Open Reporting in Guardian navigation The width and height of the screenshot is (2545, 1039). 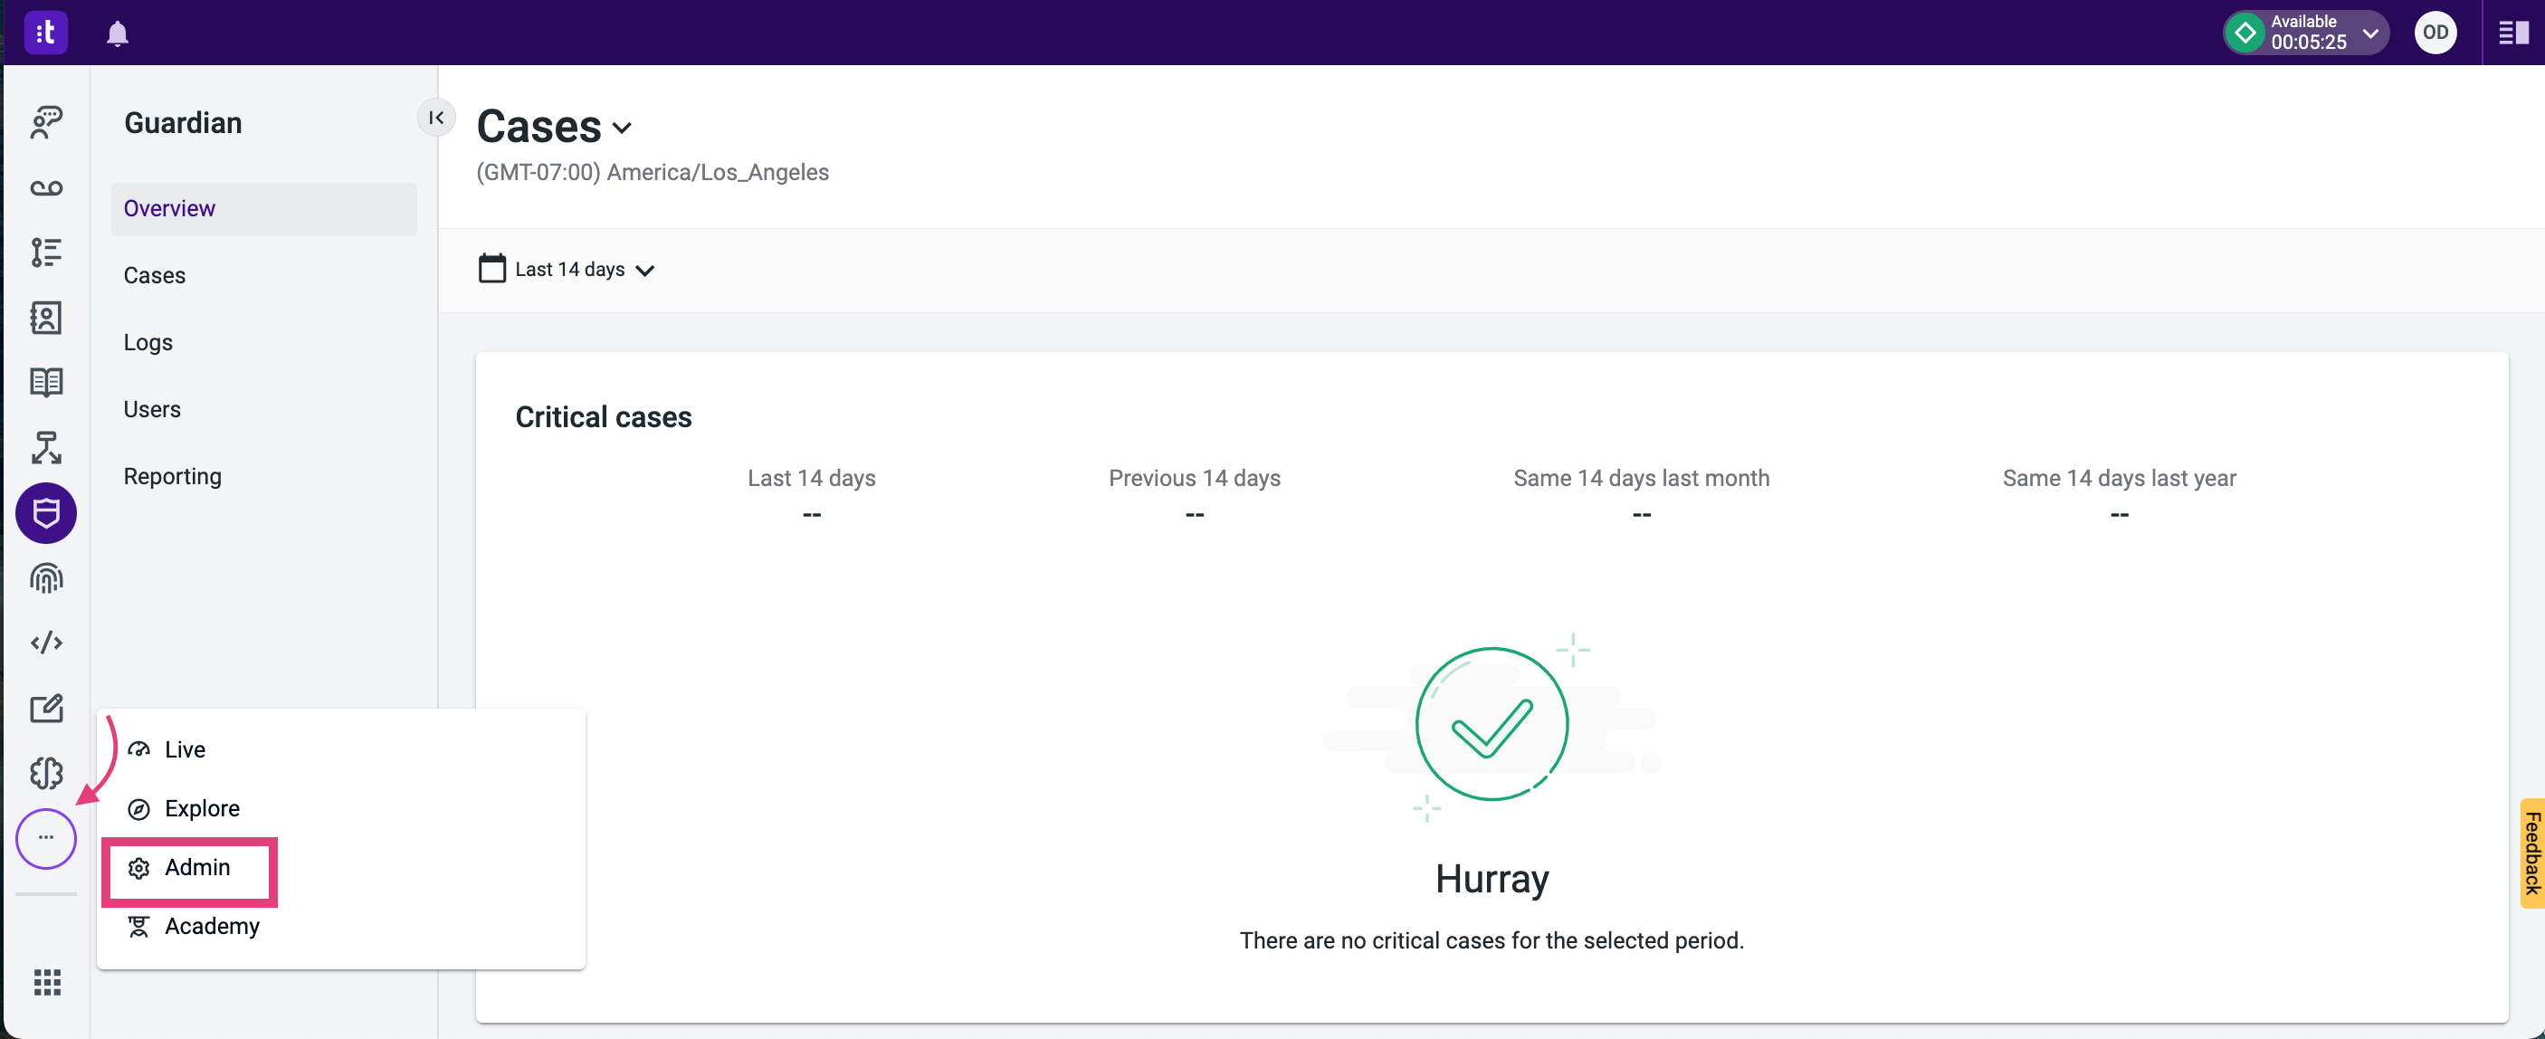tap(173, 477)
